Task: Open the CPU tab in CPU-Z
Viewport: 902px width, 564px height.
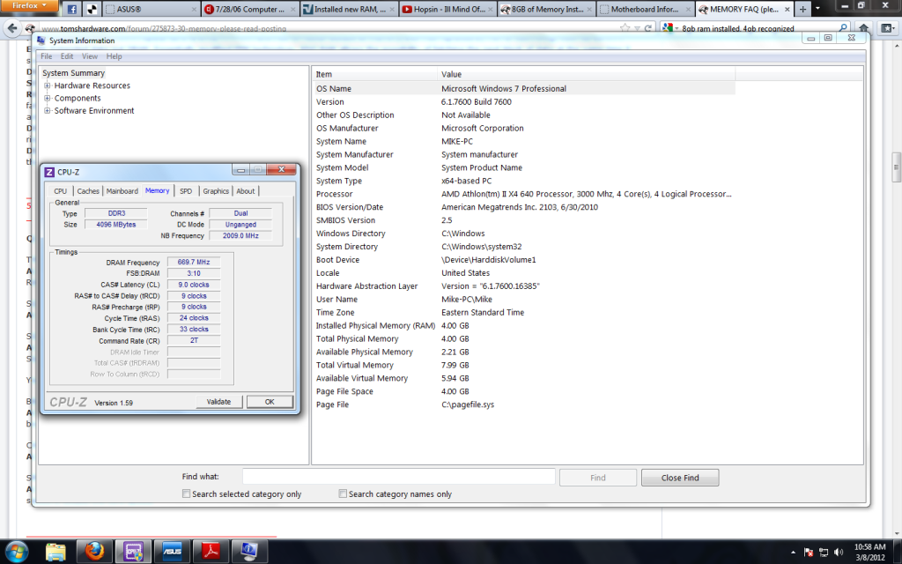Action: [x=61, y=191]
